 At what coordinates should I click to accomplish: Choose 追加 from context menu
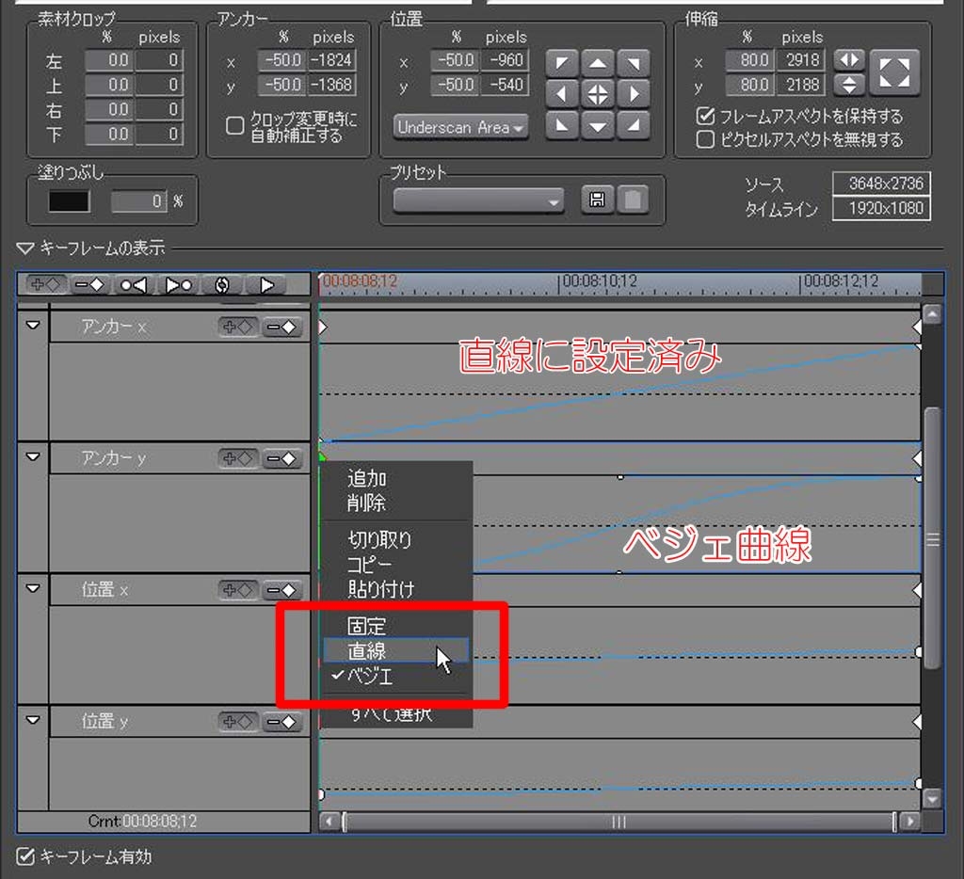pos(396,478)
